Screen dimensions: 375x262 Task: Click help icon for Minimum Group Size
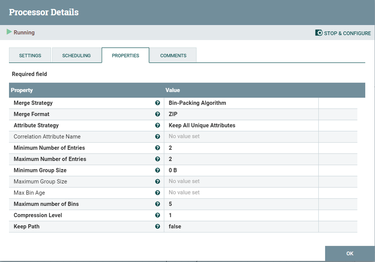point(157,170)
